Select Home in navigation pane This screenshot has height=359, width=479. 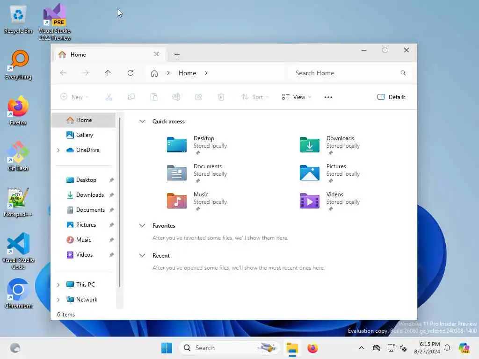tap(84, 120)
